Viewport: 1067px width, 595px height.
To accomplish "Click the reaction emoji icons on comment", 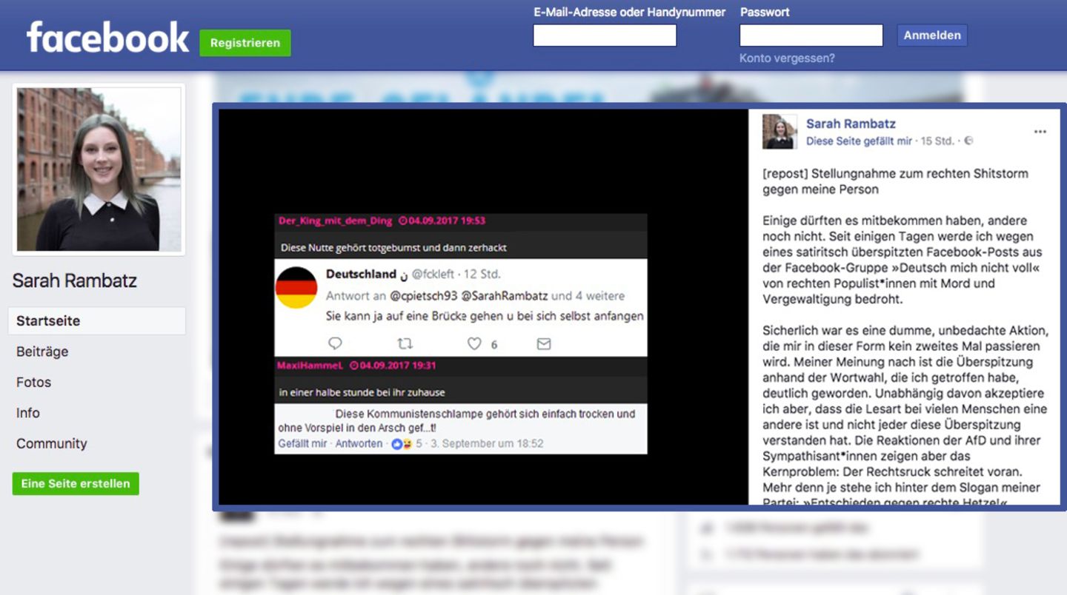I will click(402, 444).
